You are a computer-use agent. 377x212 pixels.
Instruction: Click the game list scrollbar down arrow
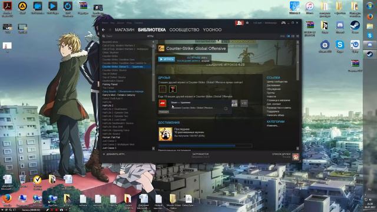pyautogui.click(x=153, y=148)
